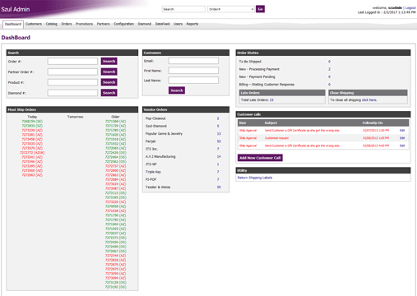Screen dimensions: 417x296
Task: Click Add New Customer Call button
Action: pos(260,158)
